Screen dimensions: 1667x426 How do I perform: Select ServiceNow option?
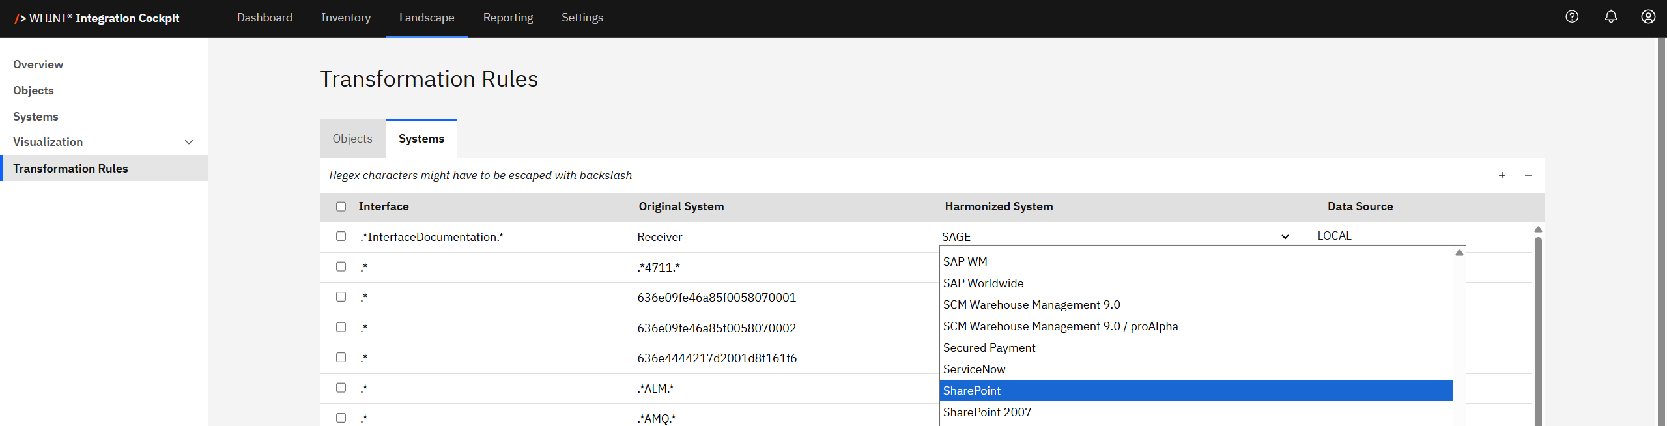click(1196, 369)
